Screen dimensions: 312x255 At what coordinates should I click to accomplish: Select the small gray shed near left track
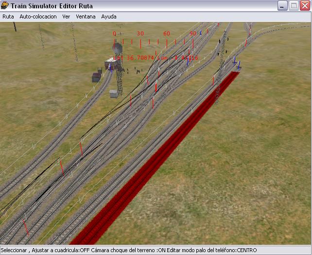(x=114, y=93)
